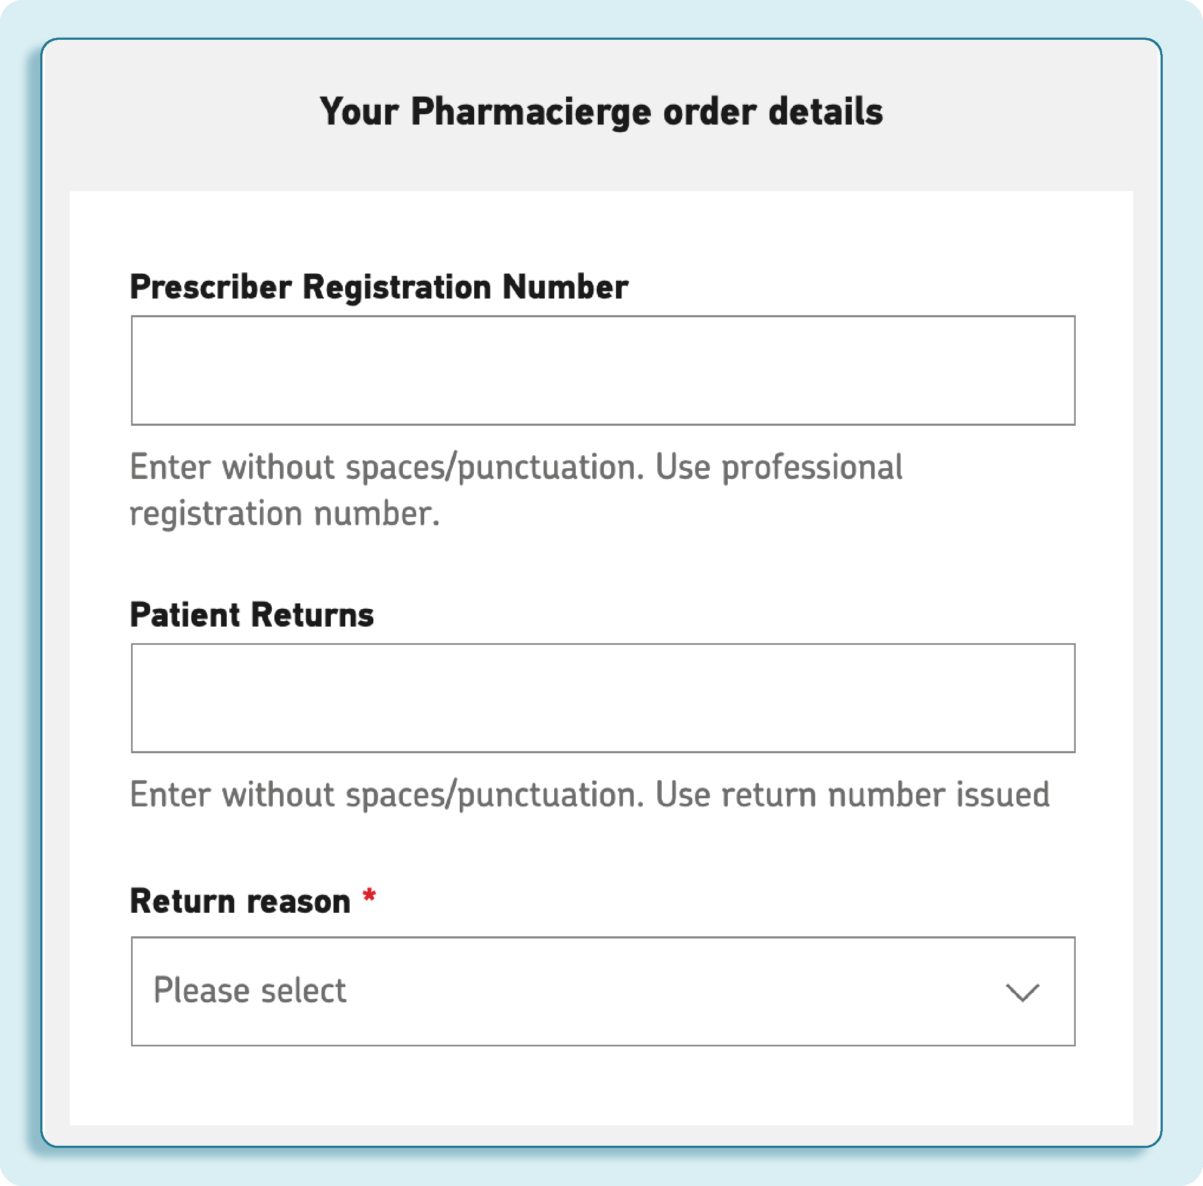The height and width of the screenshot is (1186, 1203).
Task: Click "registration number." on the hint's second line
Action: click(x=285, y=514)
